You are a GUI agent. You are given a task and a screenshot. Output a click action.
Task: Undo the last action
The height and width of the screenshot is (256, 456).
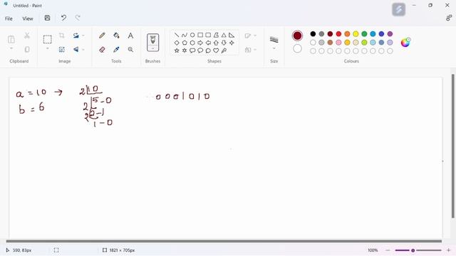coord(63,18)
